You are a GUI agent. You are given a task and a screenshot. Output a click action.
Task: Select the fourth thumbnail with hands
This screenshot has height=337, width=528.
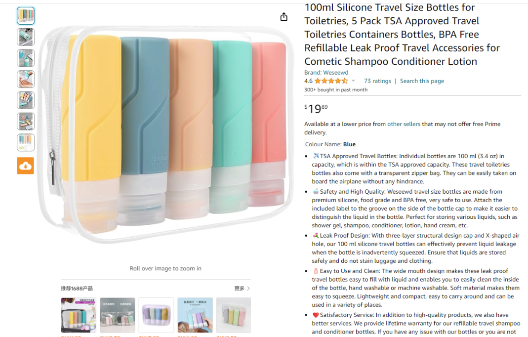click(26, 79)
